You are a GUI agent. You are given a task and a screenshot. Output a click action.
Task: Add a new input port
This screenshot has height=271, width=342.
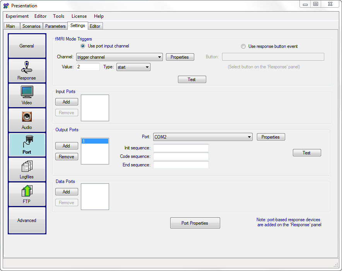click(67, 102)
